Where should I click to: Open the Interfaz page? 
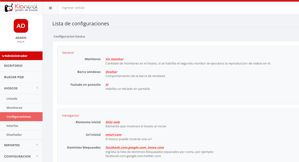(x=12, y=126)
